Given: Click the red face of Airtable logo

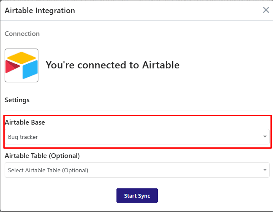Looking at the screenshot, I should 12,67.
